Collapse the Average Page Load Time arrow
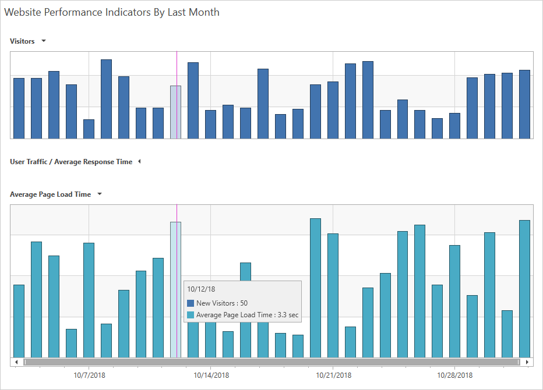This screenshot has height=390, width=543. pos(100,194)
